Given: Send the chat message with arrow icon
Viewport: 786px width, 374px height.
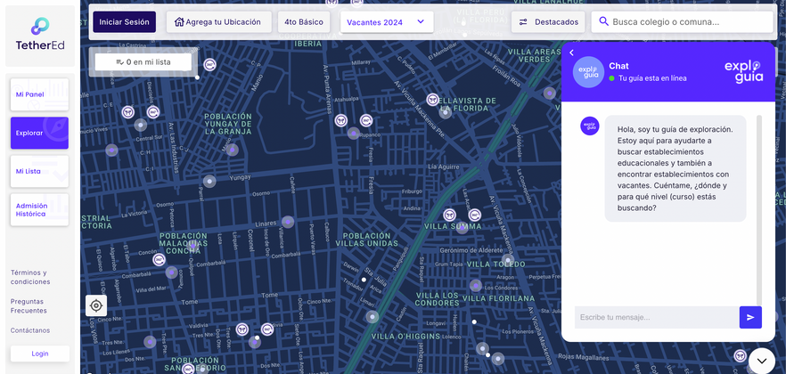Looking at the screenshot, I should [750, 317].
